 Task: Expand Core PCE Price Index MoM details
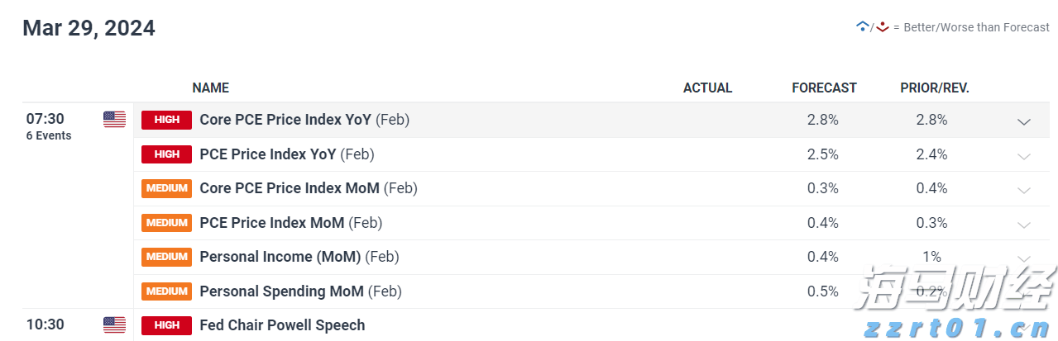(1024, 191)
